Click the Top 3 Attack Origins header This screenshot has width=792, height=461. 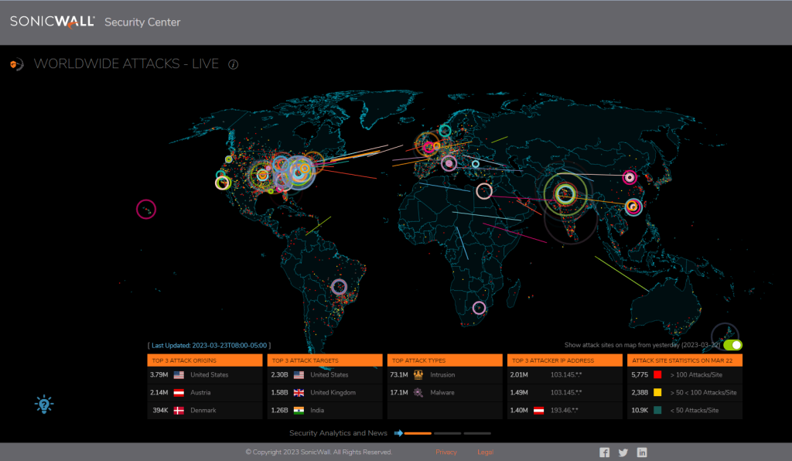[205, 360]
